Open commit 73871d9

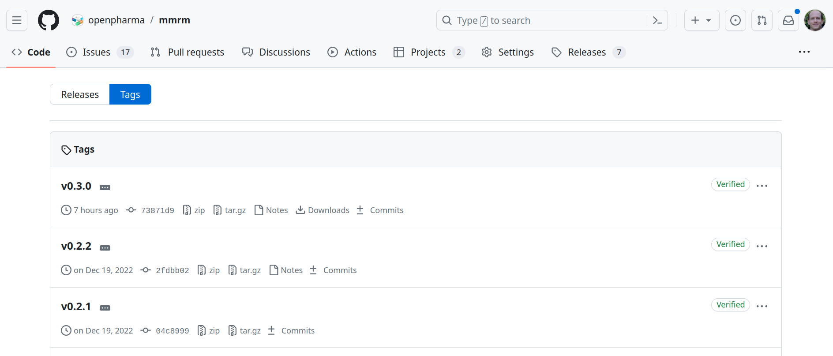coord(157,210)
